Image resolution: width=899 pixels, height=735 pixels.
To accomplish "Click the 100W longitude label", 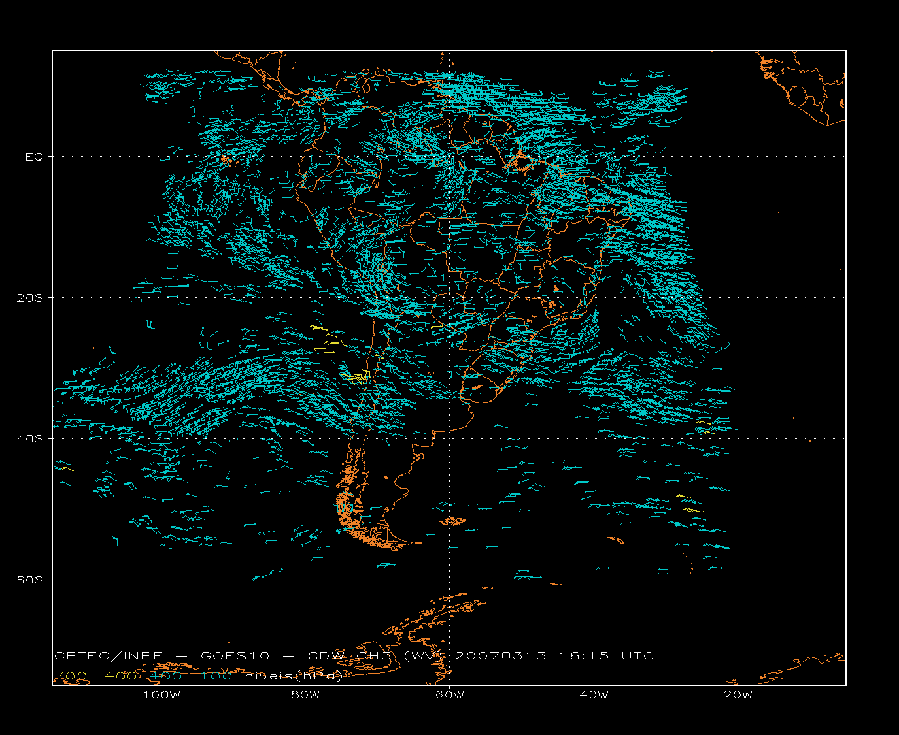I will [161, 694].
